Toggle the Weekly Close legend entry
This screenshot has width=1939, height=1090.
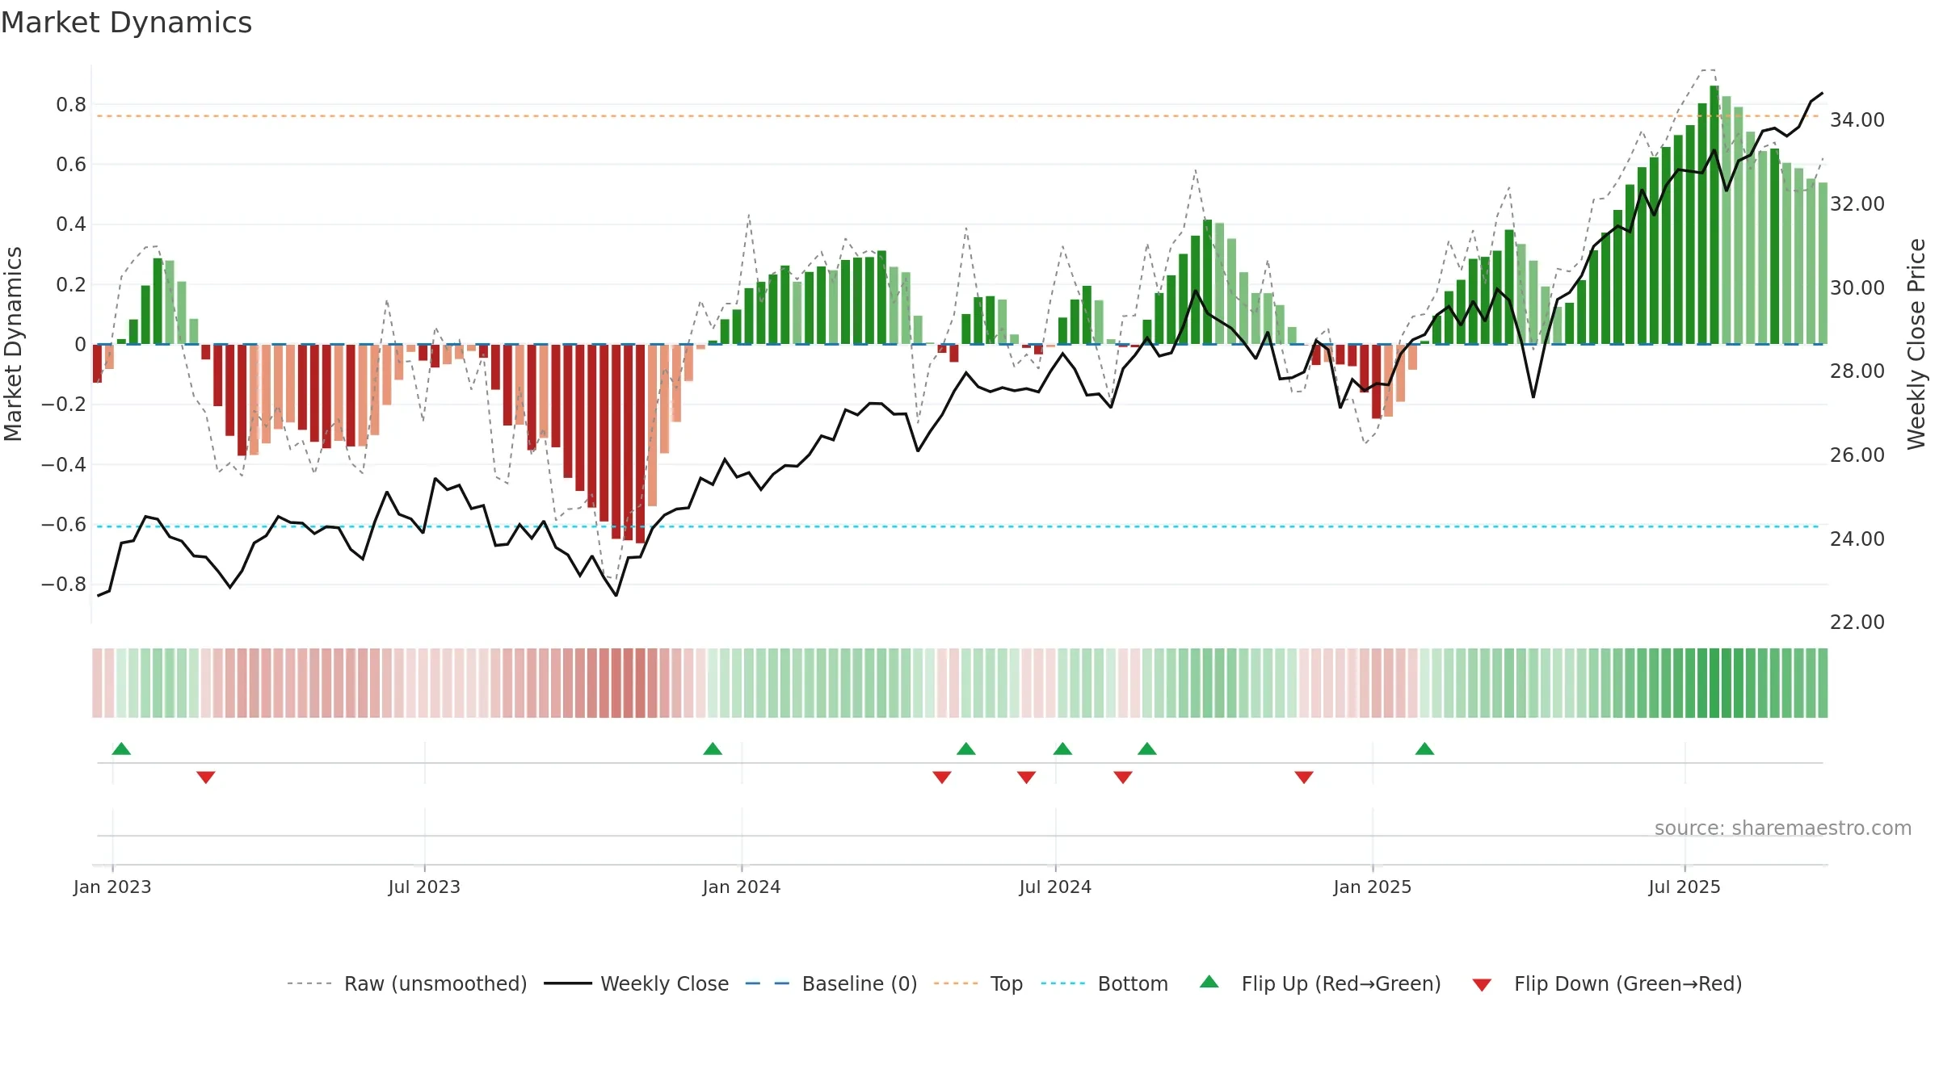point(637,983)
